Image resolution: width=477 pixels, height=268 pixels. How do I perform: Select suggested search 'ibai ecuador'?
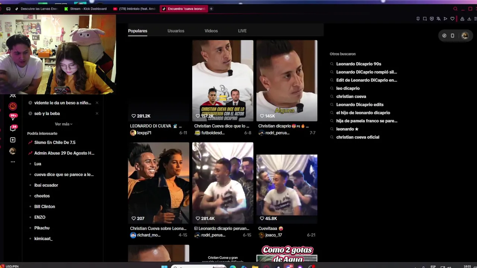pyautogui.click(x=46, y=185)
